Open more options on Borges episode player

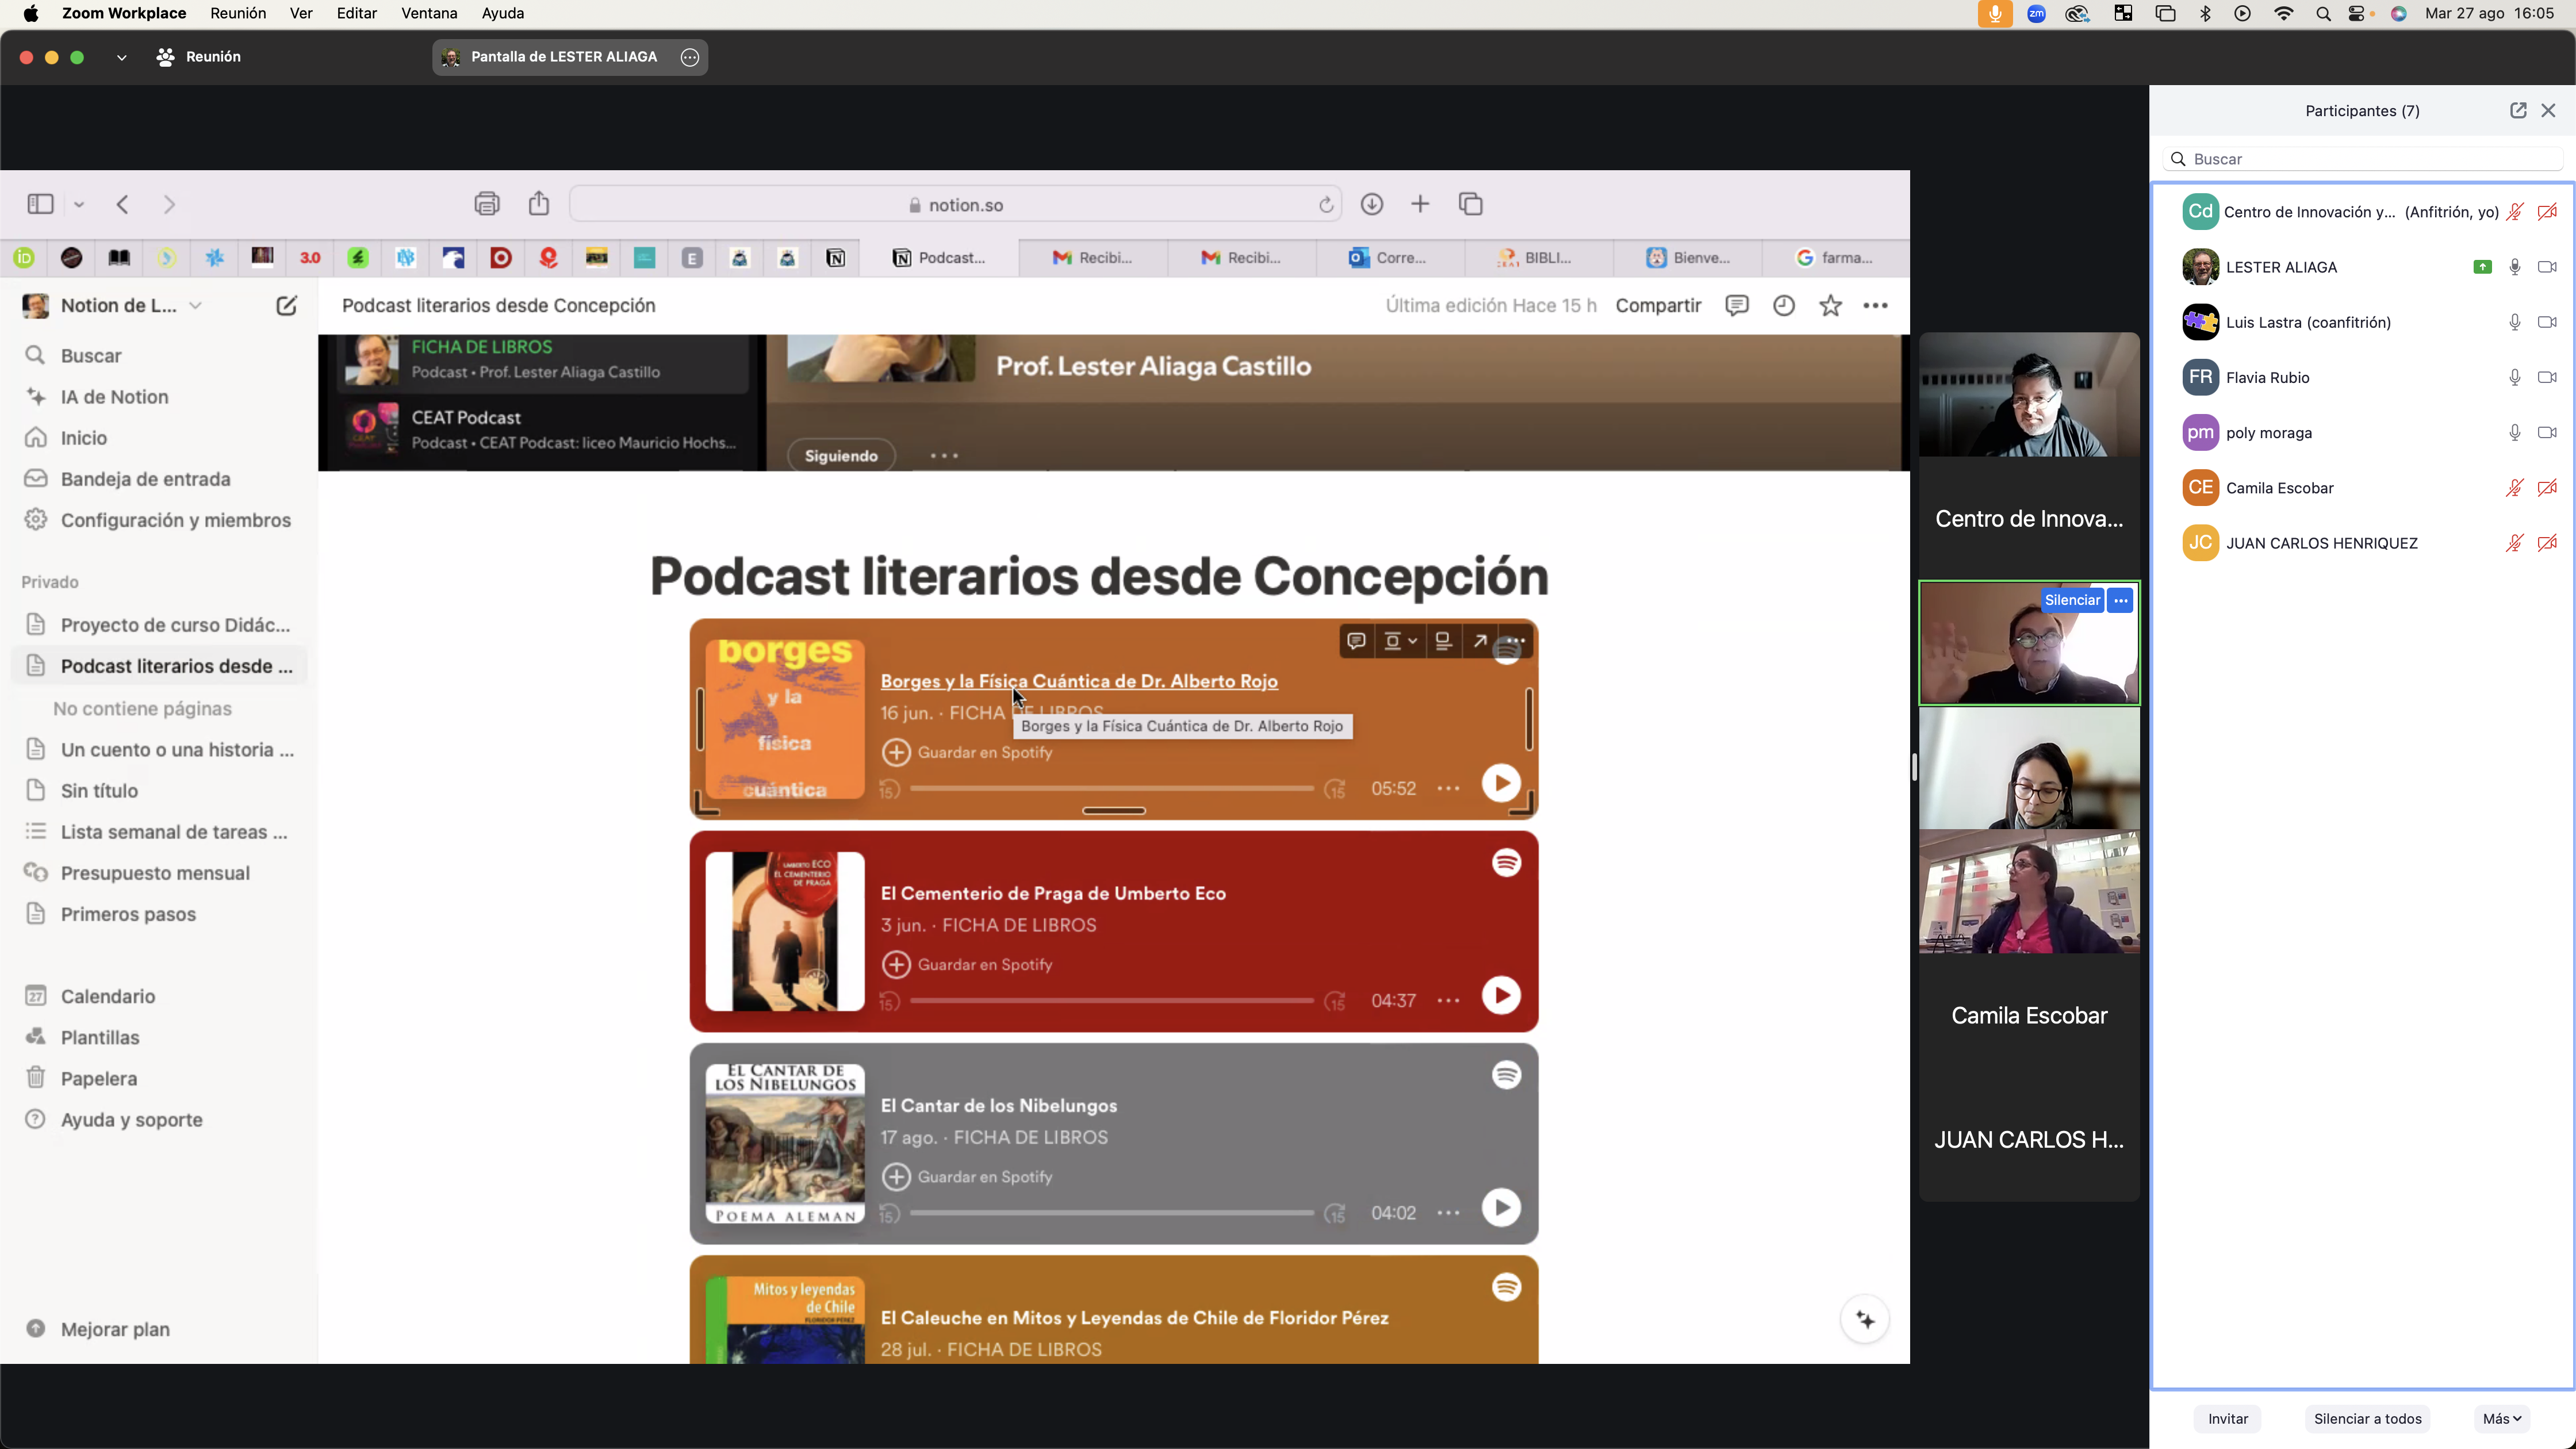[x=1448, y=788]
